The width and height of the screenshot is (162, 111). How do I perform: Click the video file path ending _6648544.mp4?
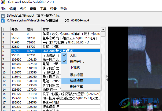48,20
